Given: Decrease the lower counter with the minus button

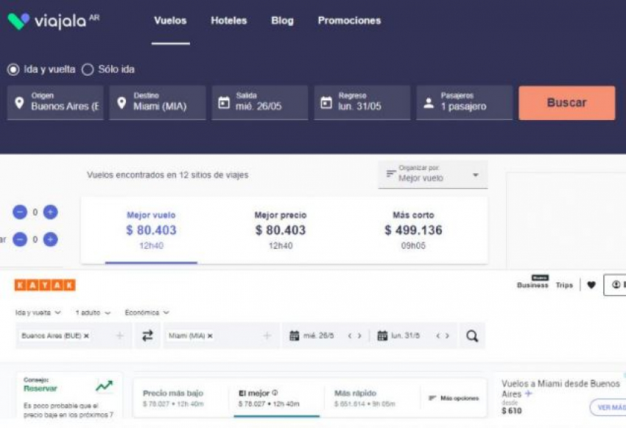Looking at the screenshot, I should pos(20,239).
